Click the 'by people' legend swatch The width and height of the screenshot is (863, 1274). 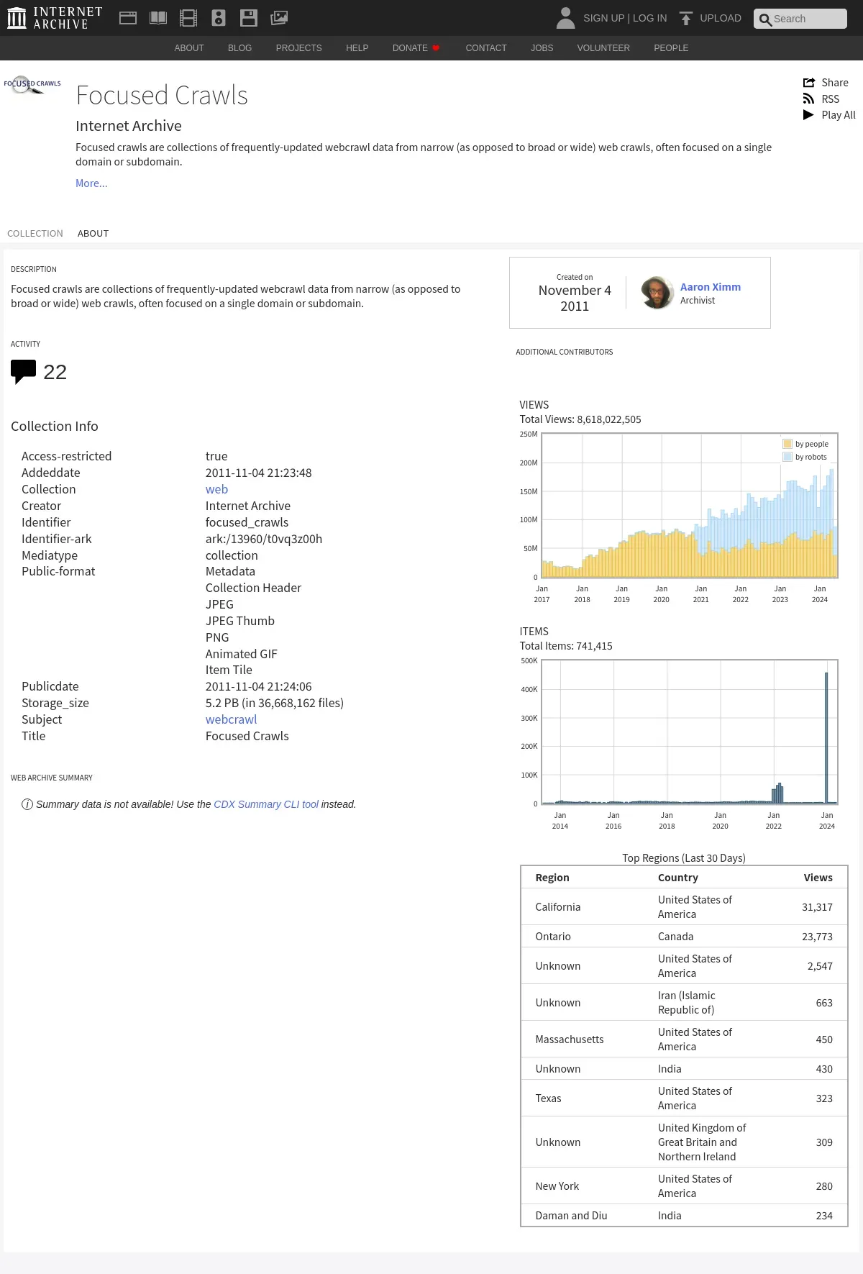787,444
